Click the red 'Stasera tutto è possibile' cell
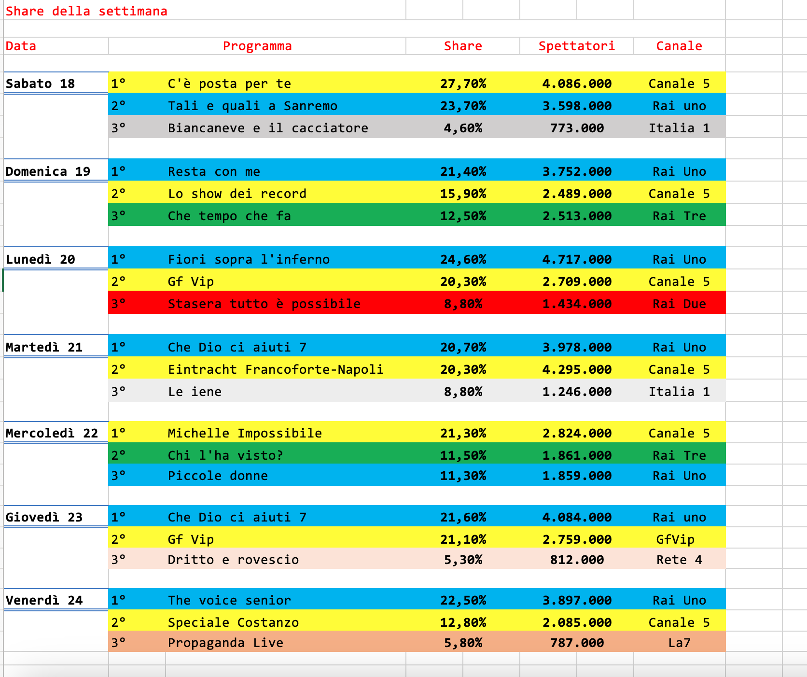 coord(264,304)
